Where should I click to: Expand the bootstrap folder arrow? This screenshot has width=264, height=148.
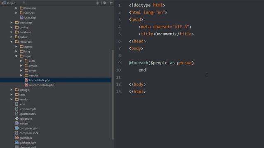[12, 23]
